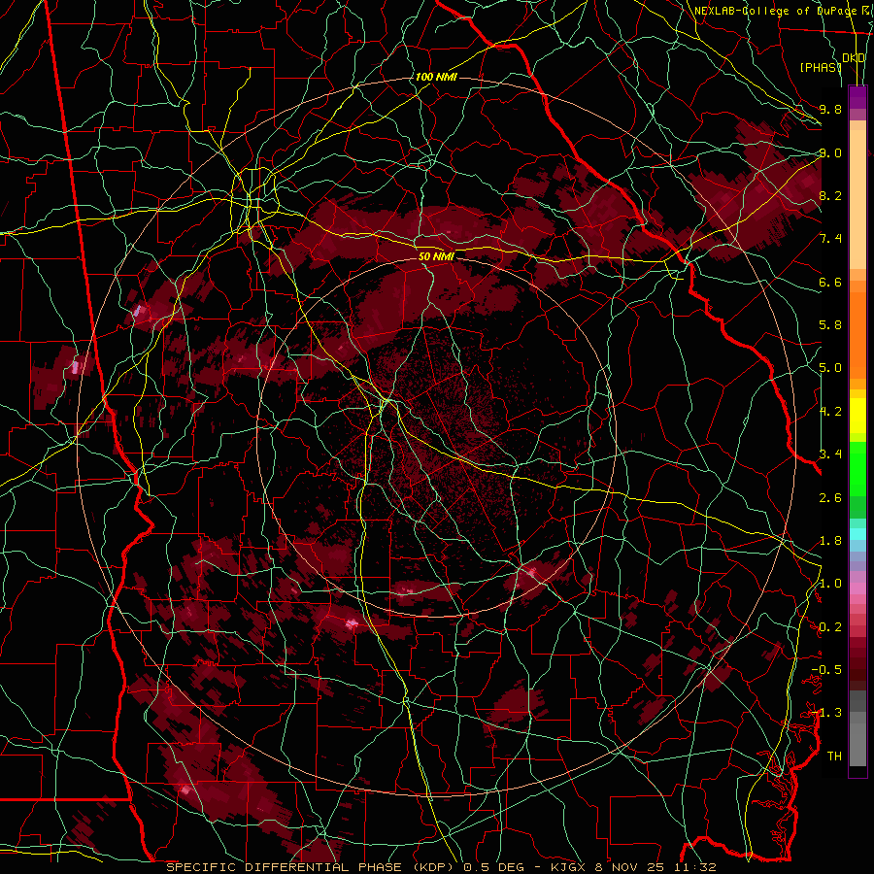Click the 0.2 legend value
Viewport: 874px width, 874px height.
click(830, 627)
